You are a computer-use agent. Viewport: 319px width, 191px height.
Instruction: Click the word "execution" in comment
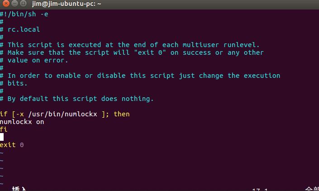[262, 76]
